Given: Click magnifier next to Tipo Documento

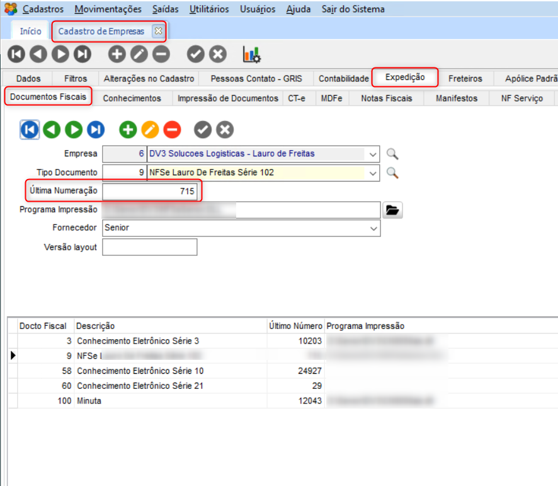Looking at the screenshot, I should coord(392,172).
